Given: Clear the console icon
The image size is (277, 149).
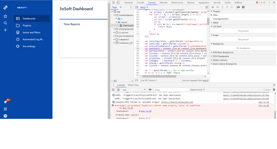Looking at the screenshot, I should point(118,90).
